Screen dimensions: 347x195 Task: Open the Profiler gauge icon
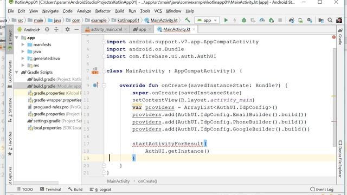pyautogui.click(x=262, y=20)
